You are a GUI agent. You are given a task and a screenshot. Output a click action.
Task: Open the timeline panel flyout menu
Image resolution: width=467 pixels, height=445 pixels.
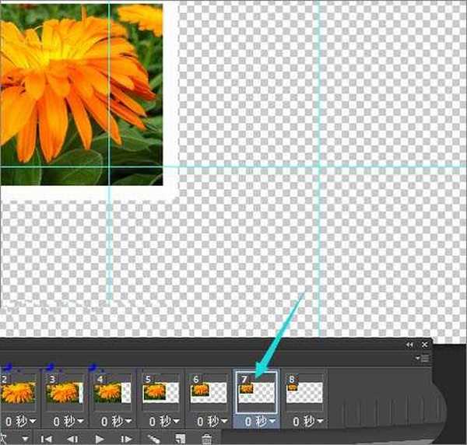pos(424,358)
